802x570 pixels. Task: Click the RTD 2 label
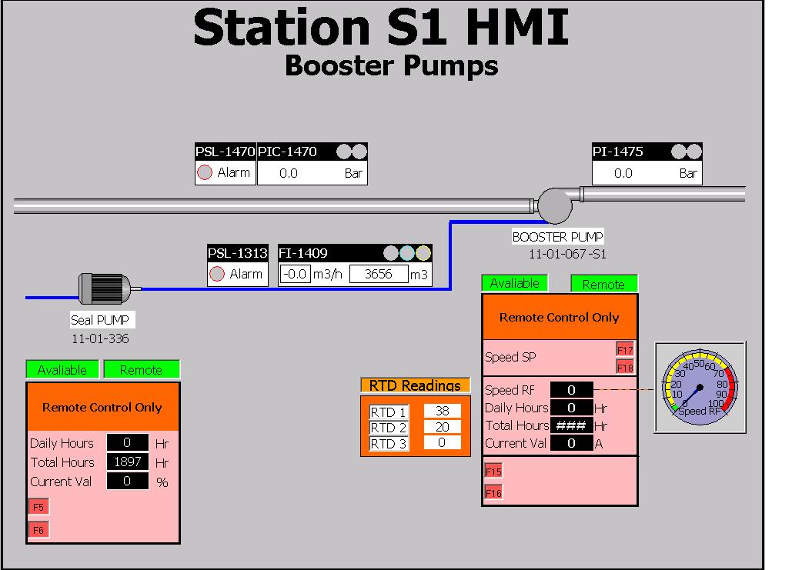click(389, 428)
